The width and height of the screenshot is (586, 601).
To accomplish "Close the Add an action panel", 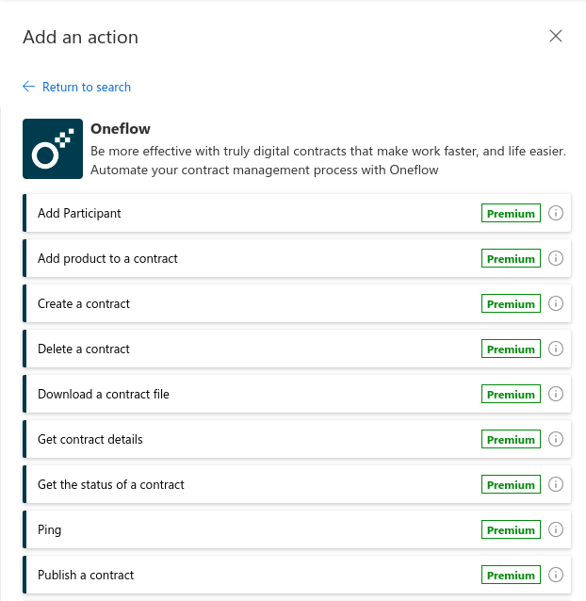I will tap(555, 36).
